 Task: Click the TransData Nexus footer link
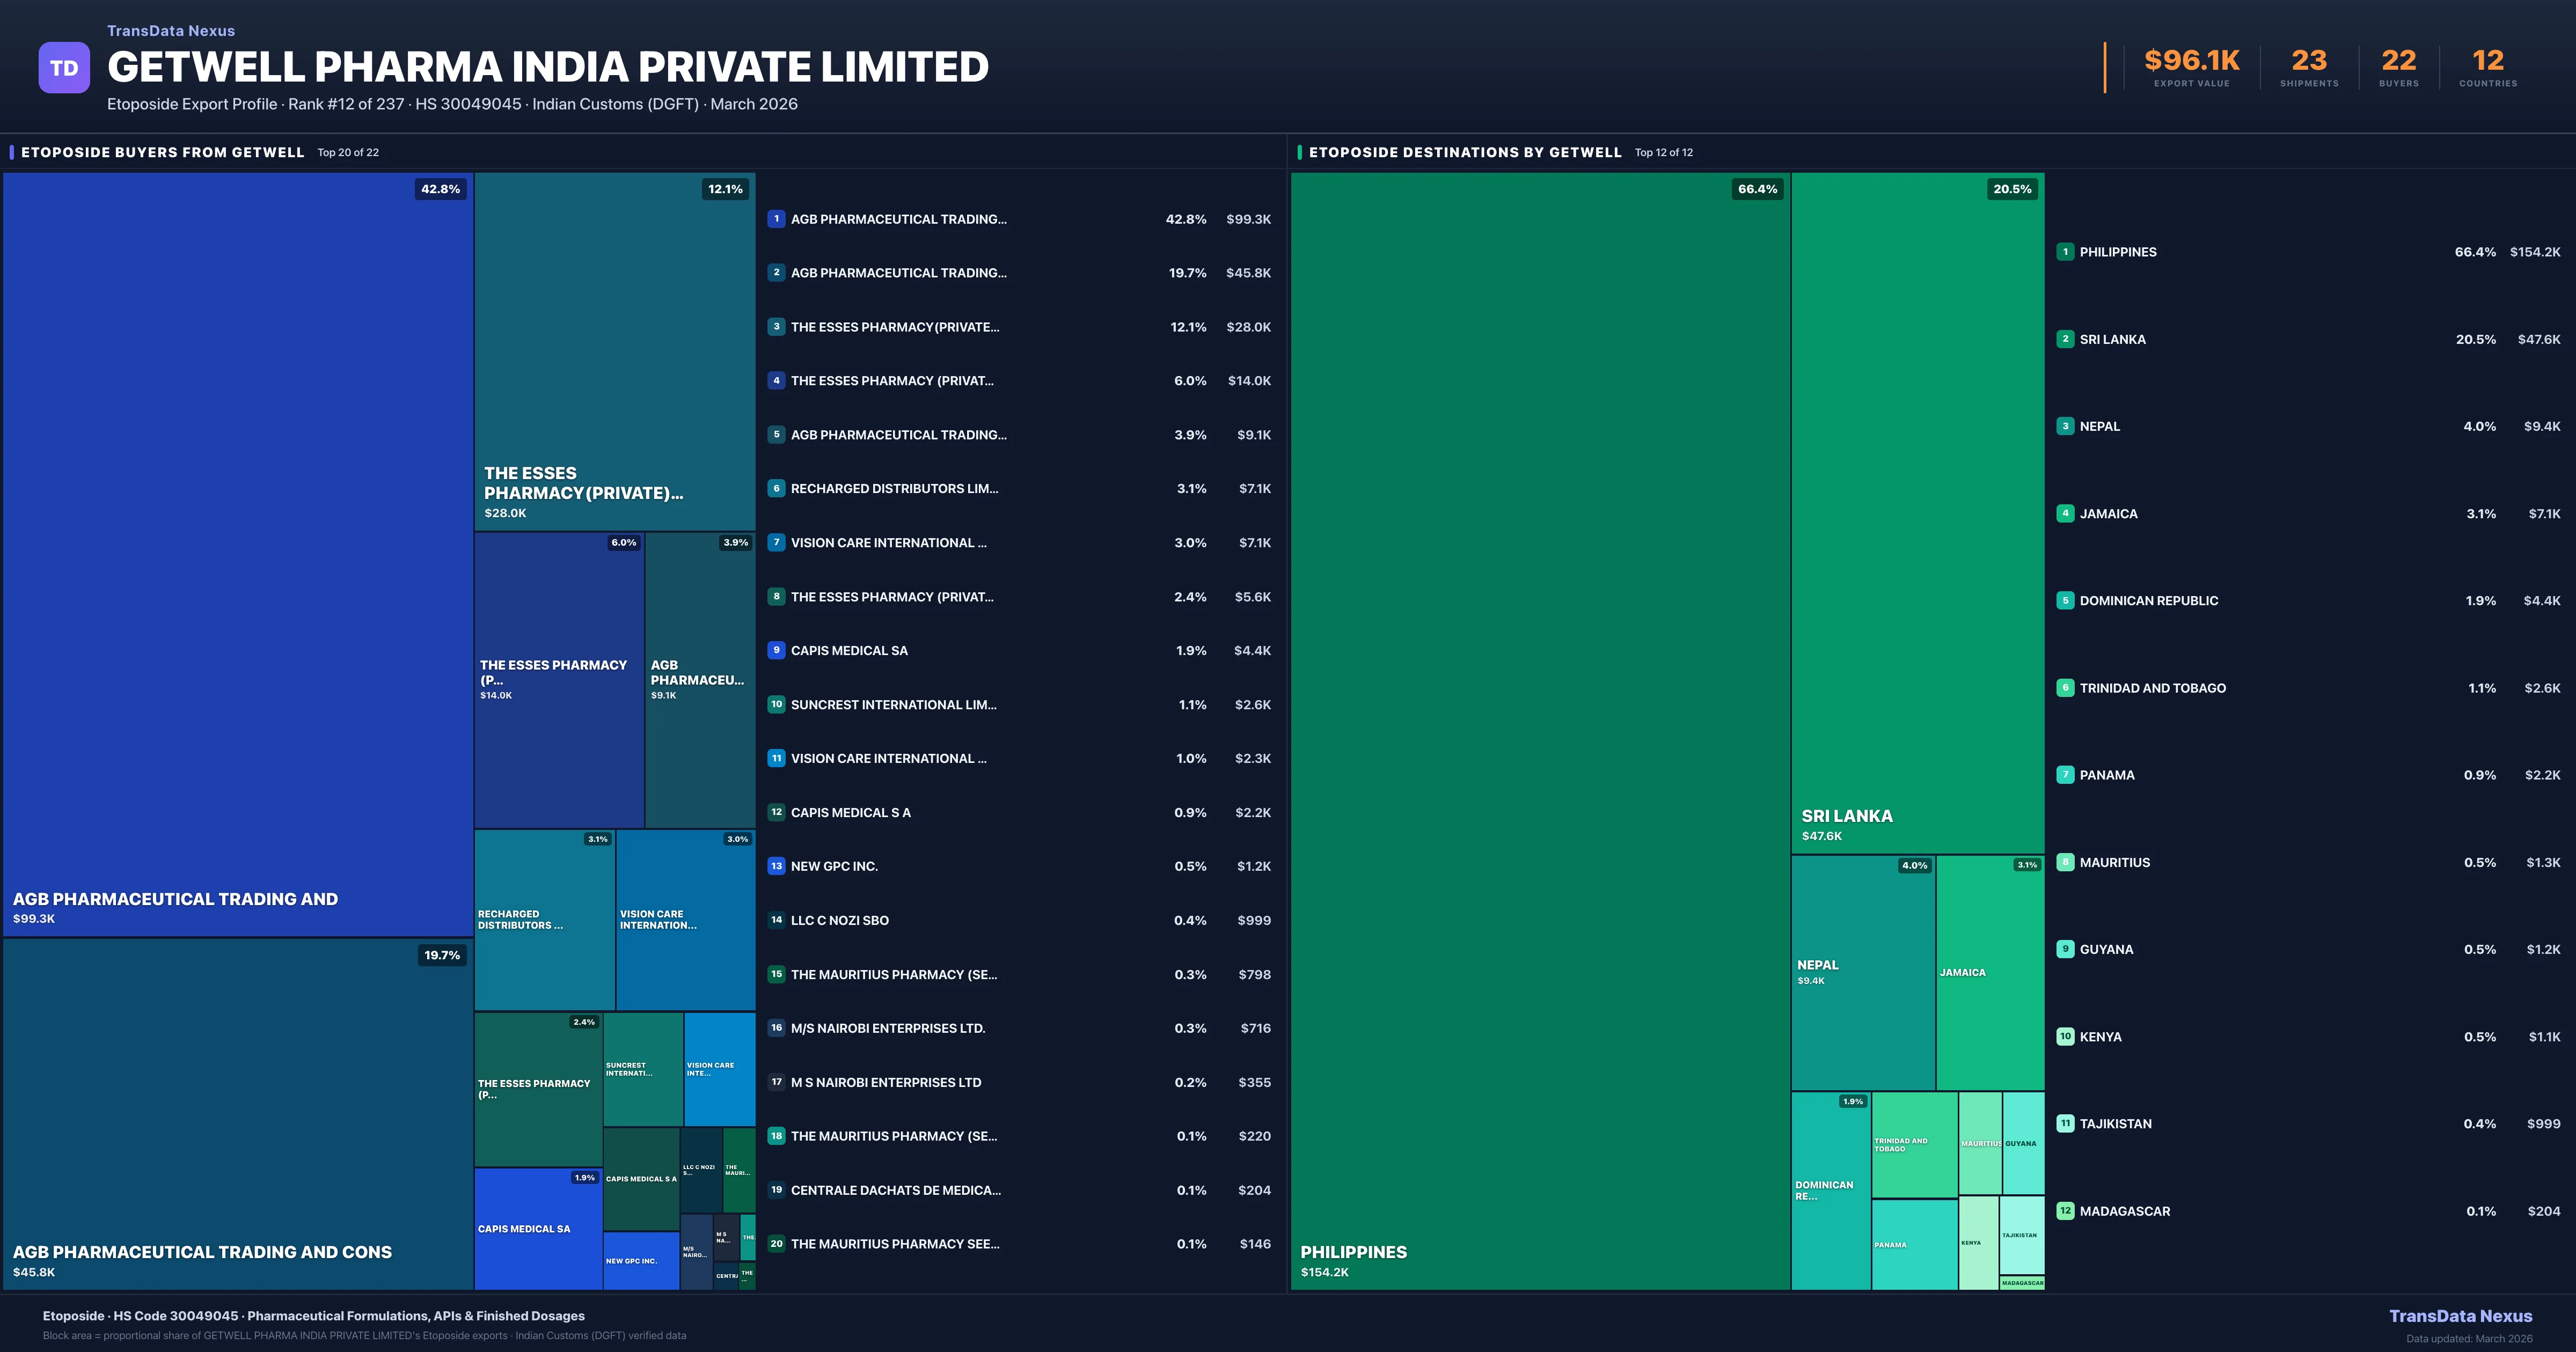click(2460, 1316)
